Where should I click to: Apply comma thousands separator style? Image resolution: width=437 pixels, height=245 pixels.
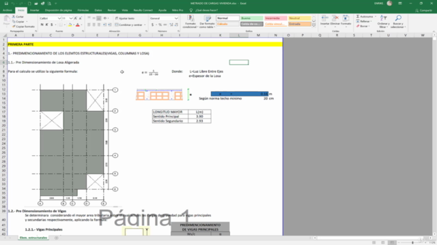tap(165, 24)
